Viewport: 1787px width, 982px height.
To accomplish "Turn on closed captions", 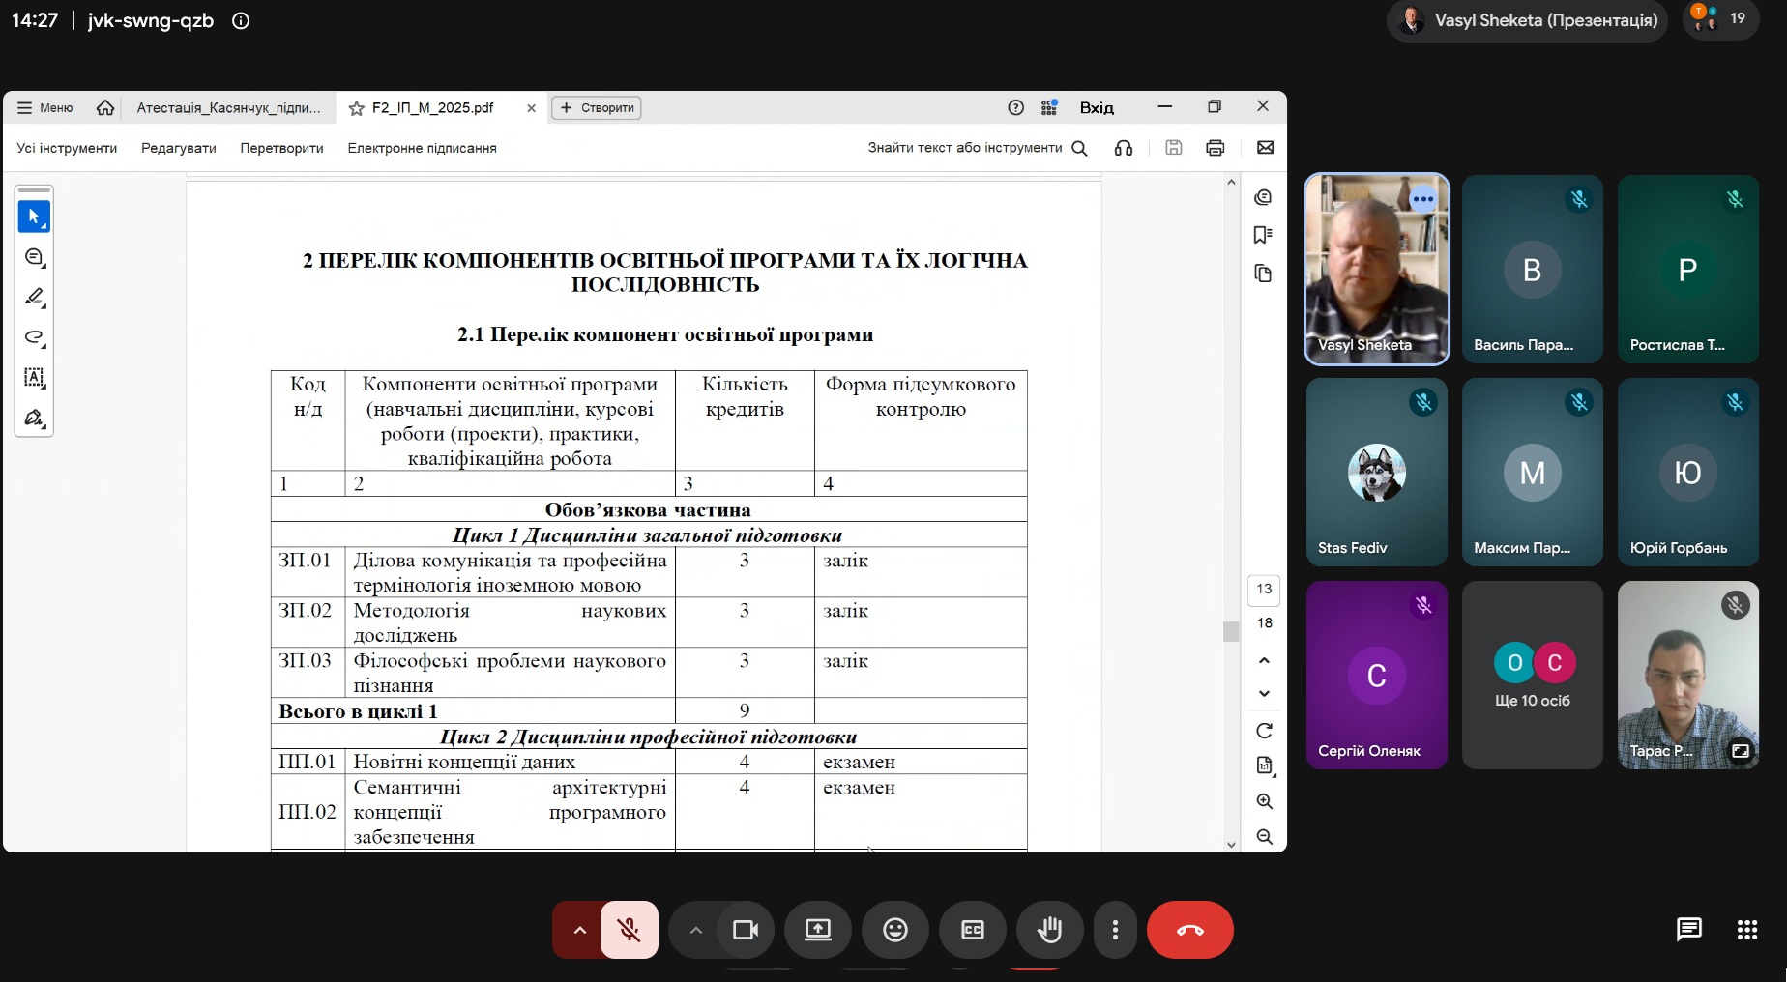I will point(973,930).
